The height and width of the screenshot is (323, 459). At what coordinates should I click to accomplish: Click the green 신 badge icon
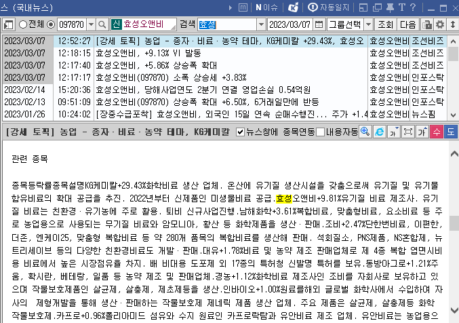pos(116,24)
